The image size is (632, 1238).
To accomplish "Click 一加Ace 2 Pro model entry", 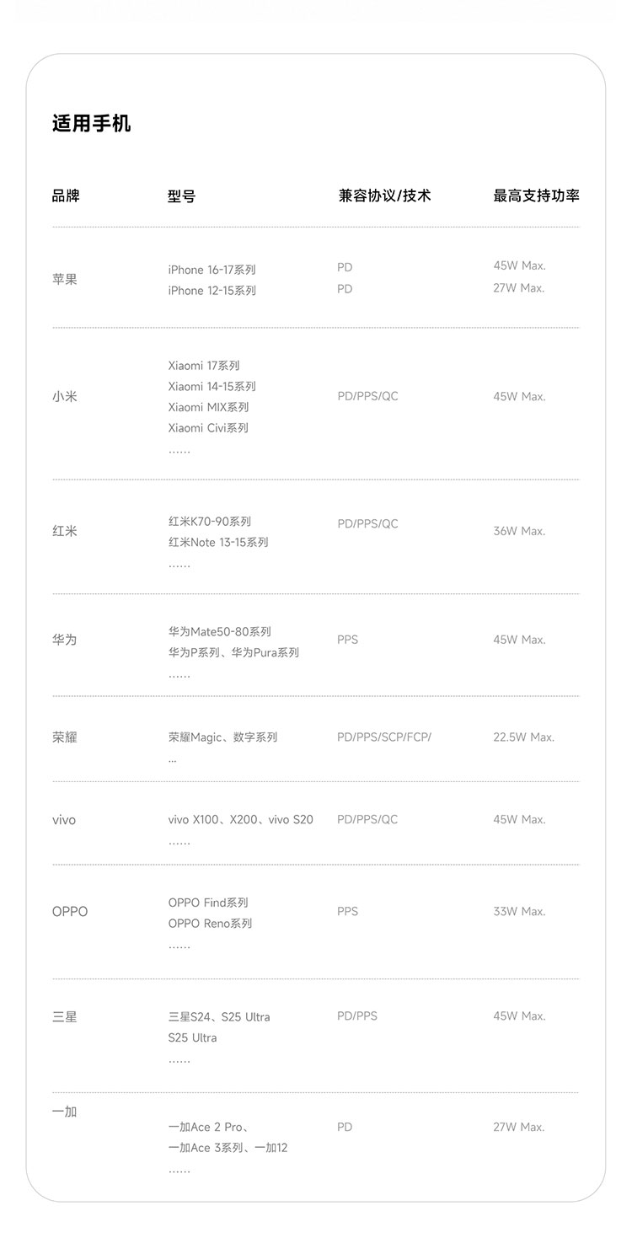I will point(207,1128).
